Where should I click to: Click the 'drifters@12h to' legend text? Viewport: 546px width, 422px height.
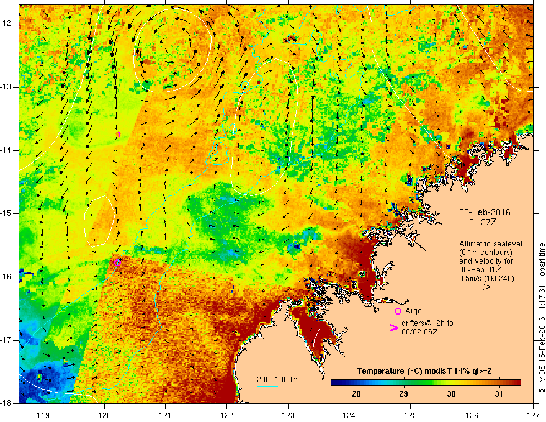[427, 323]
